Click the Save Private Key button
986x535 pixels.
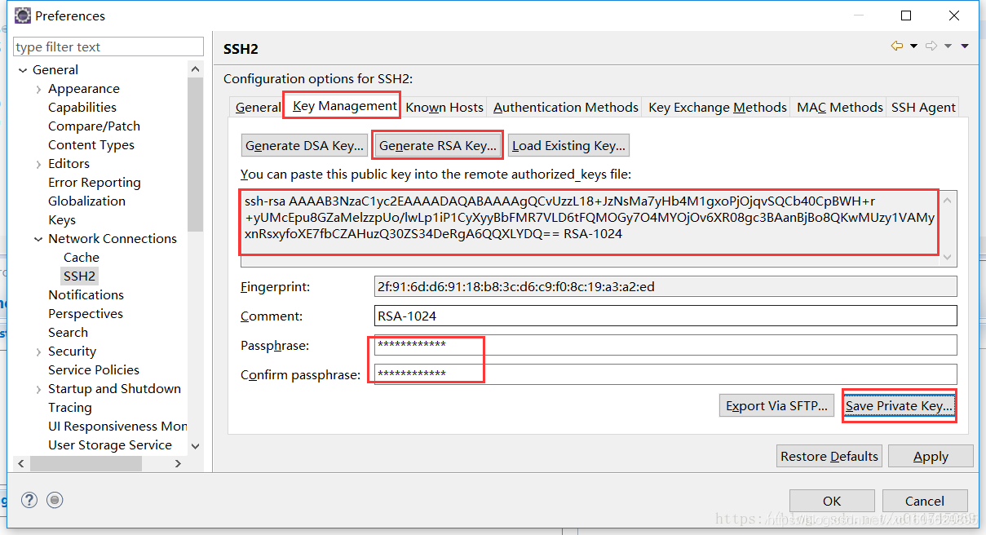coord(899,405)
